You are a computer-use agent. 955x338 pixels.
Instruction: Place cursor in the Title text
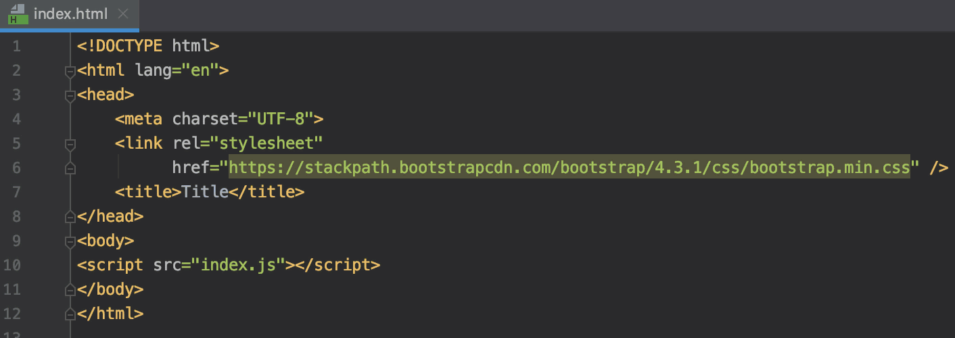[206, 192]
